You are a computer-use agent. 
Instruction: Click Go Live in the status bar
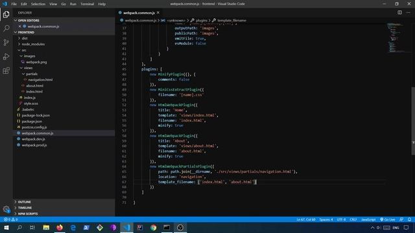(x=388, y=219)
